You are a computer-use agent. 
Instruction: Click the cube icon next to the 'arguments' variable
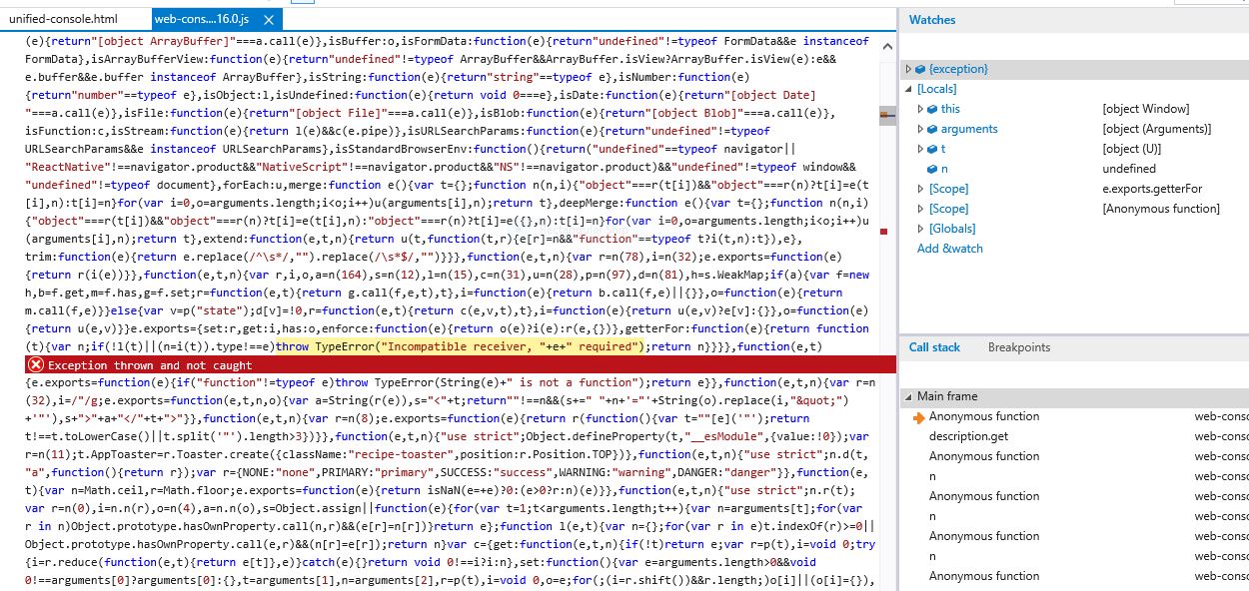tap(930, 129)
